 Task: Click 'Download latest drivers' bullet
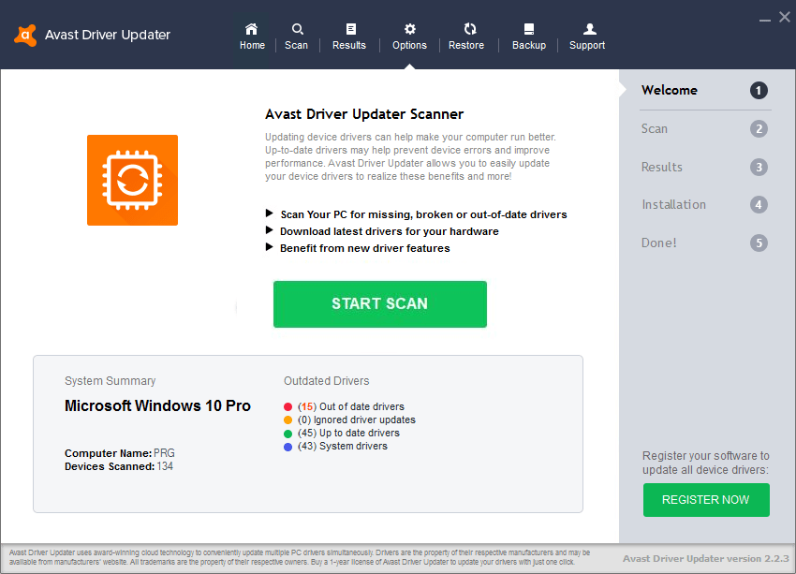click(390, 231)
